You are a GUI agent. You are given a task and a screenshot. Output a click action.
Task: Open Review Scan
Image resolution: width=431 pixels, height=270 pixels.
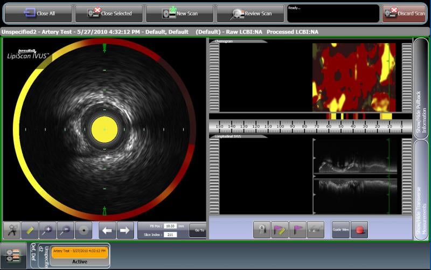(251, 13)
